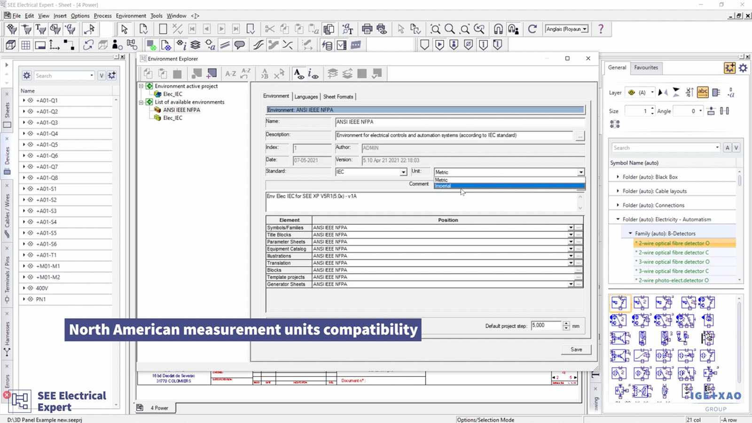Click the text filter funnel icon
Screen dimensions: 752x423
(x=41, y=29)
